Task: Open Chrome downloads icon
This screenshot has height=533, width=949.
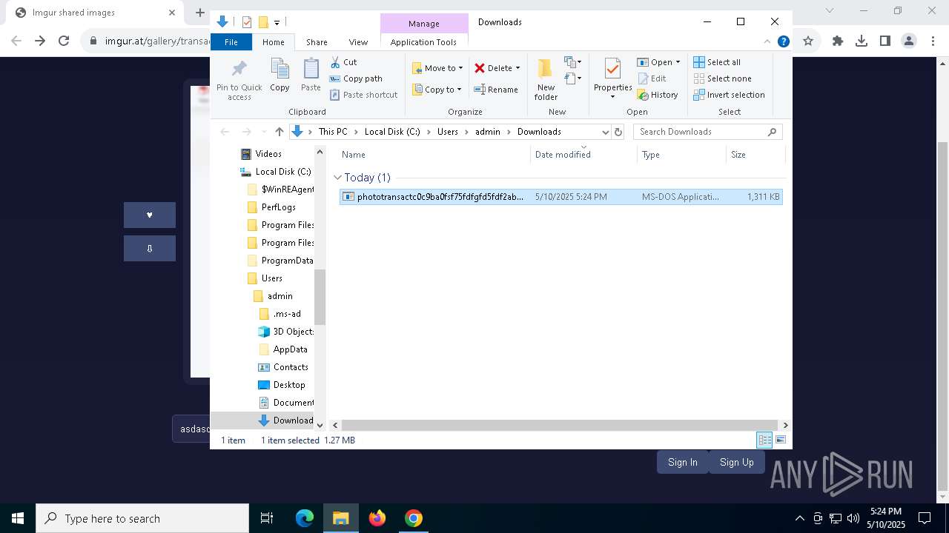Action: pos(861,41)
